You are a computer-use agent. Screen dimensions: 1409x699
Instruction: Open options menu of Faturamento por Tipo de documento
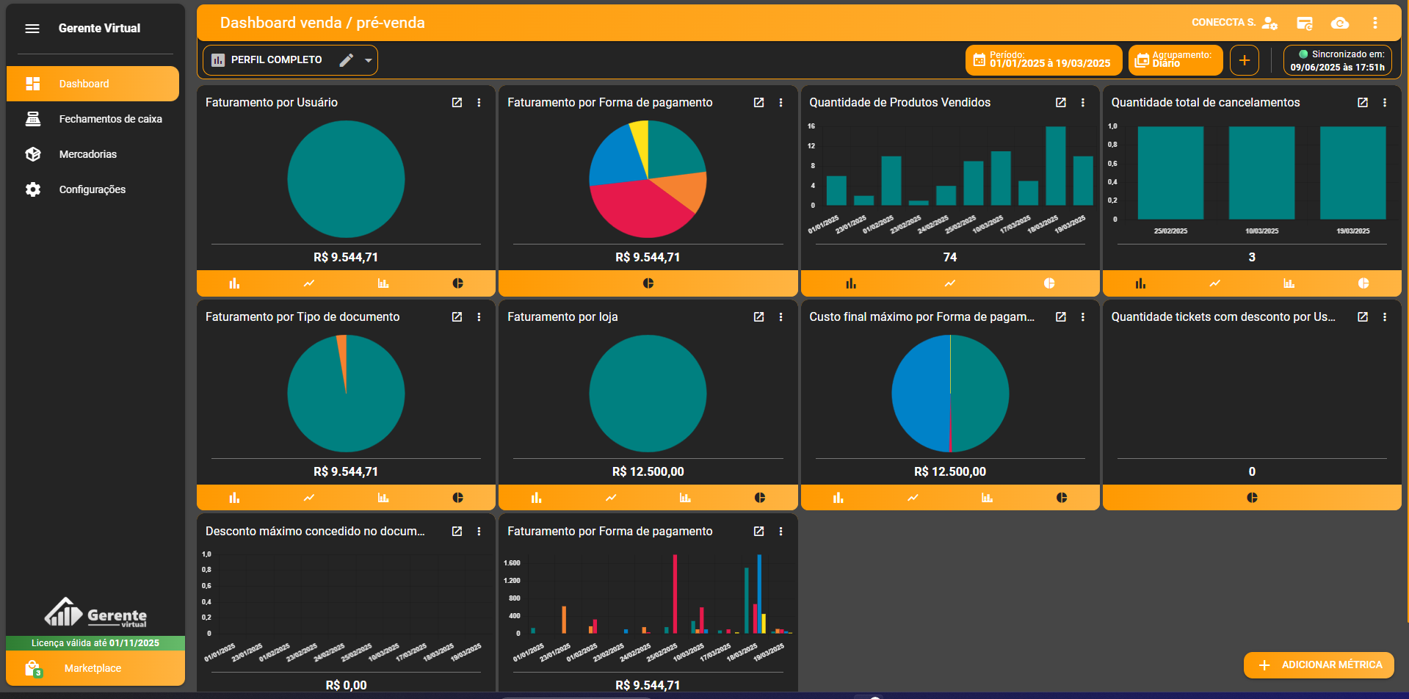click(479, 317)
